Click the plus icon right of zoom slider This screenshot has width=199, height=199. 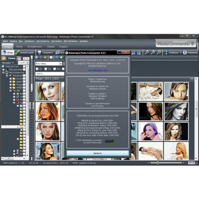(184, 163)
